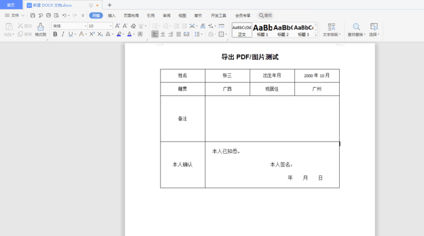Click the text highlight color button
424x236 pixels.
119,34
